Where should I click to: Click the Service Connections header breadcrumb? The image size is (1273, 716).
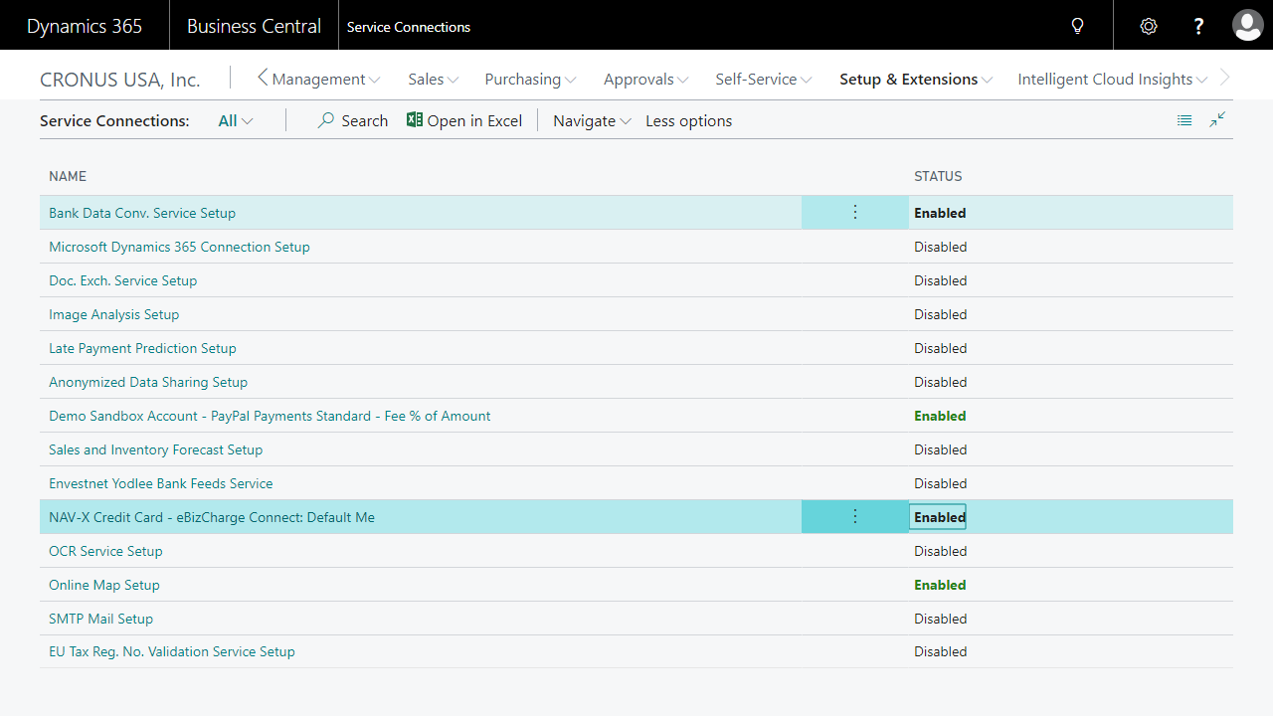tap(409, 27)
